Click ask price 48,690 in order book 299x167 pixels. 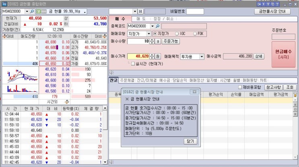[x=51, y=42]
